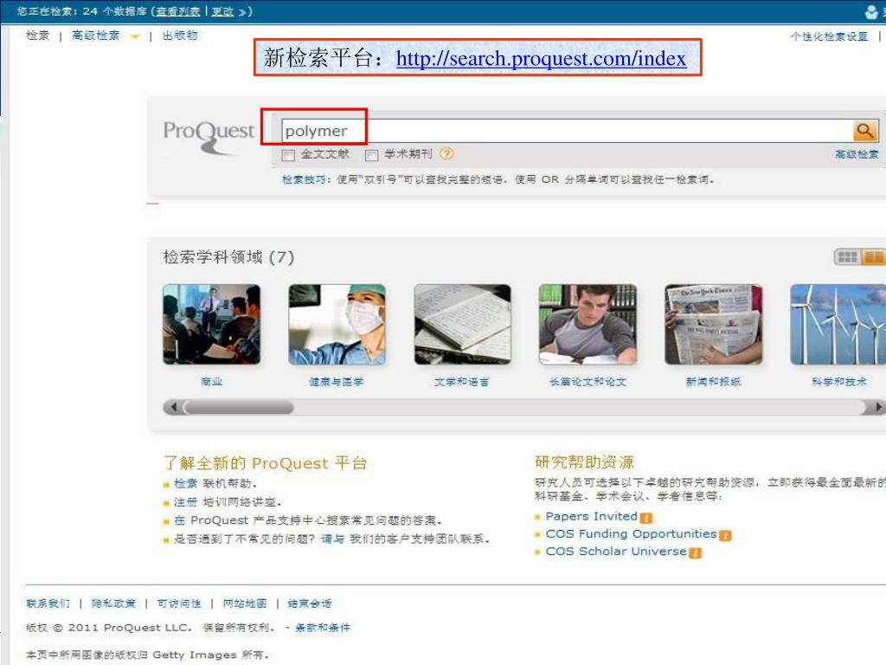886x665 pixels.
Task: Click 长篇论文和论文 subject label link
Action: click(x=587, y=382)
